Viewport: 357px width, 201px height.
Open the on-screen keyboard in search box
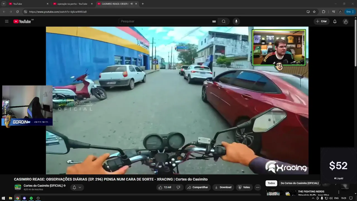[x=214, y=21]
